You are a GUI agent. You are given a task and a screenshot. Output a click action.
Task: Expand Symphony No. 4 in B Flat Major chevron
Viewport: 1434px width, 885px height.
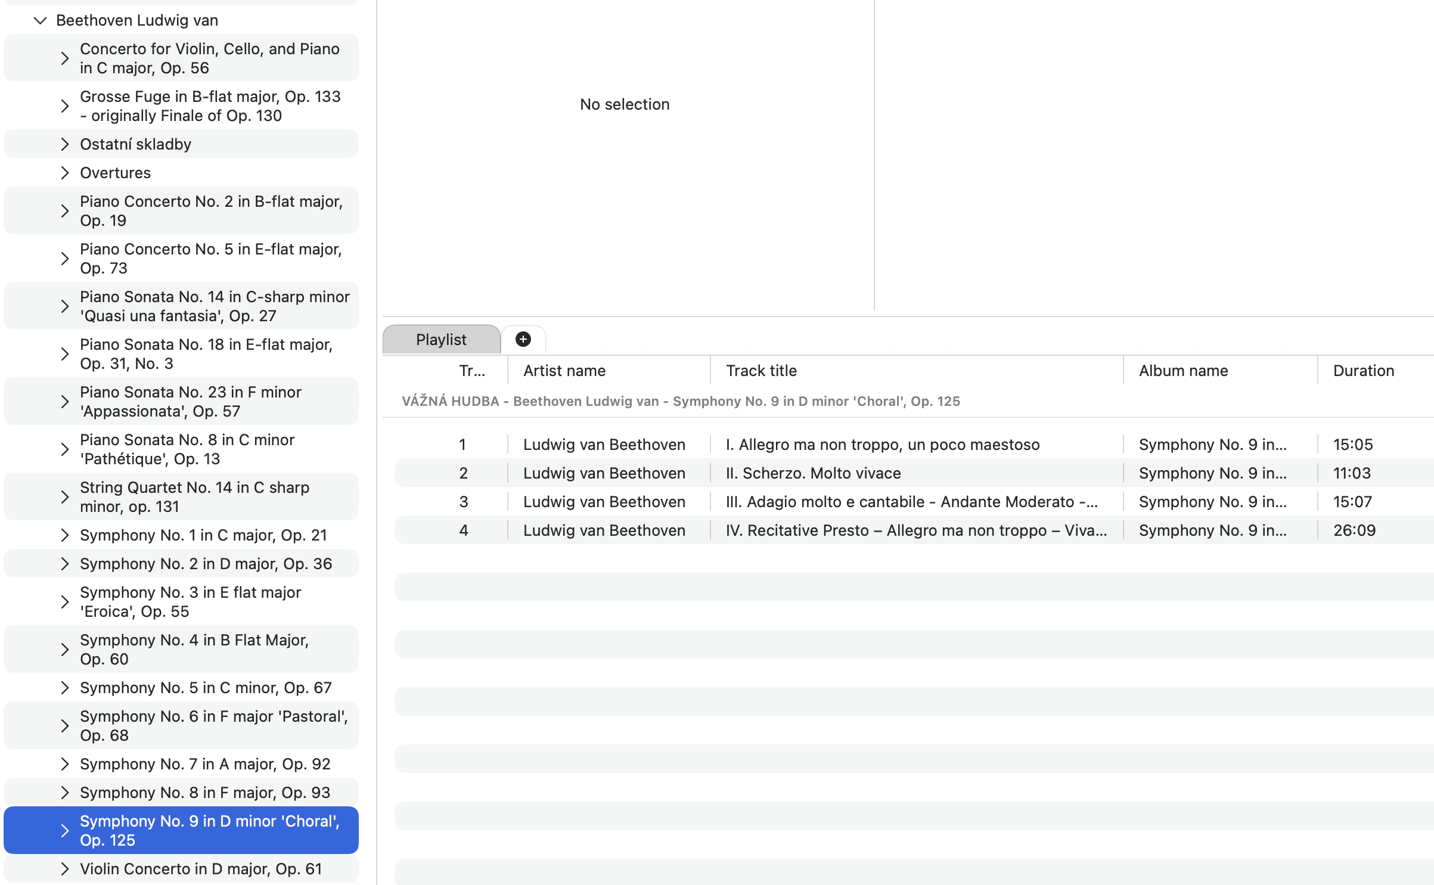tap(65, 650)
